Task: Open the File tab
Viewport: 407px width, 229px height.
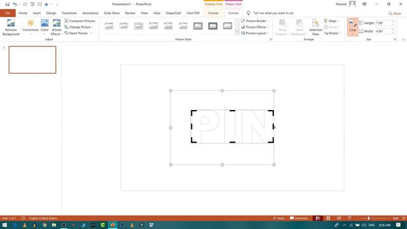Action: coord(8,13)
